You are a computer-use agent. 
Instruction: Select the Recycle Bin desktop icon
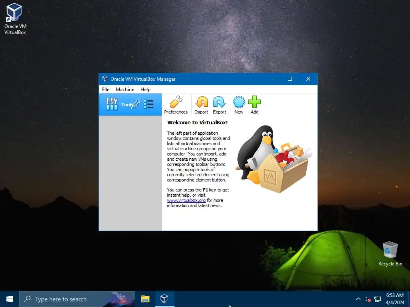(x=390, y=254)
